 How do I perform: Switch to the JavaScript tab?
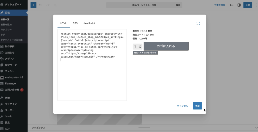(89, 23)
